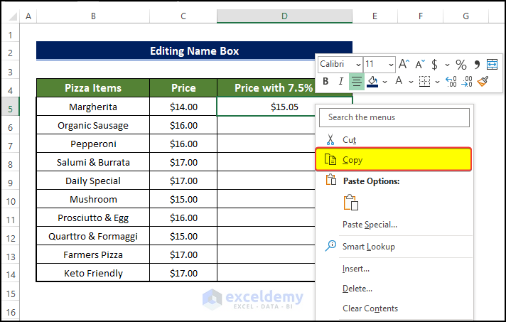
Task: Select the empty cell D6
Action: [267, 125]
